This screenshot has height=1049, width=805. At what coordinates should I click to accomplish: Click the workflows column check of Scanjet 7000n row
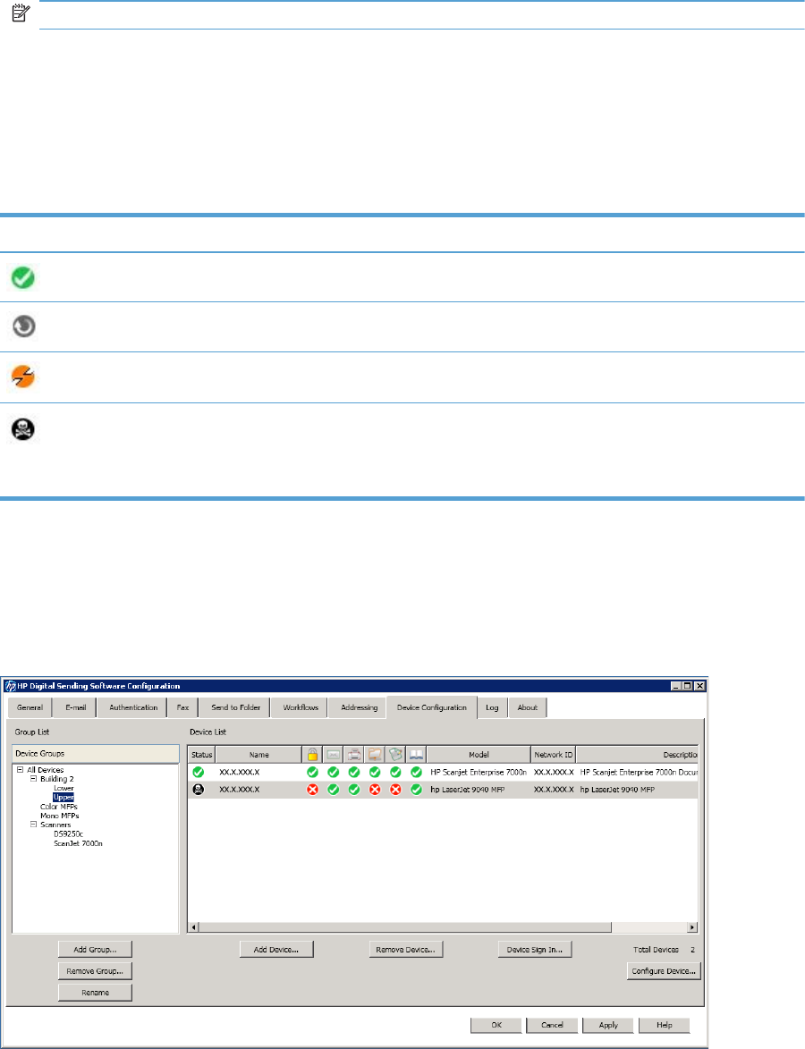[395, 772]
